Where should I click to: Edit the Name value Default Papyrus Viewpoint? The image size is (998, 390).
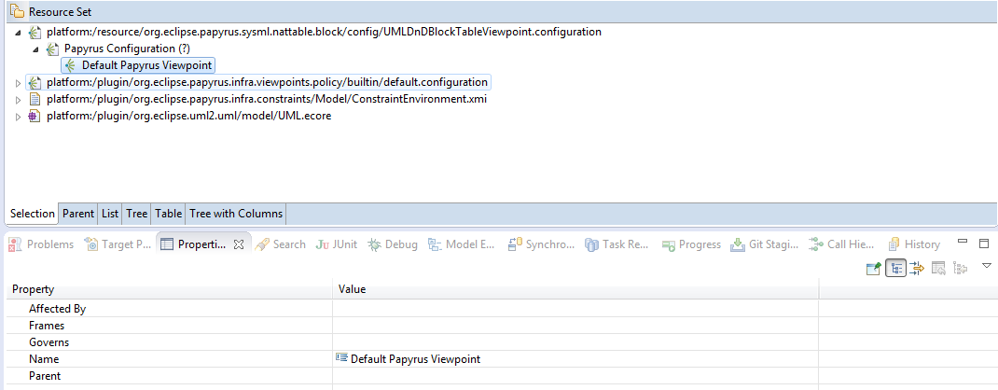(415, 359)
